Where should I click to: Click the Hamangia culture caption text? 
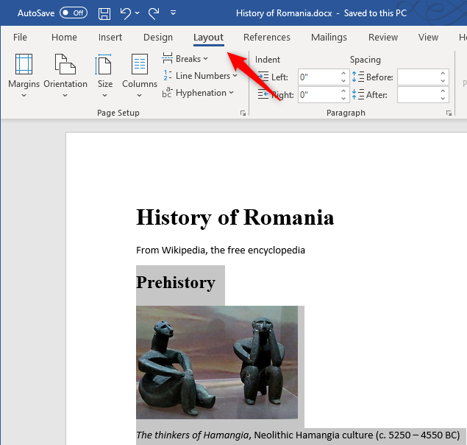(x=298, y=435)
